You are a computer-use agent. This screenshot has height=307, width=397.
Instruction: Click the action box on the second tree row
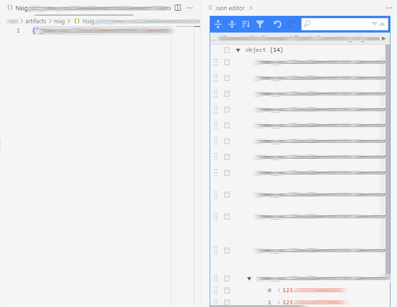227,62
